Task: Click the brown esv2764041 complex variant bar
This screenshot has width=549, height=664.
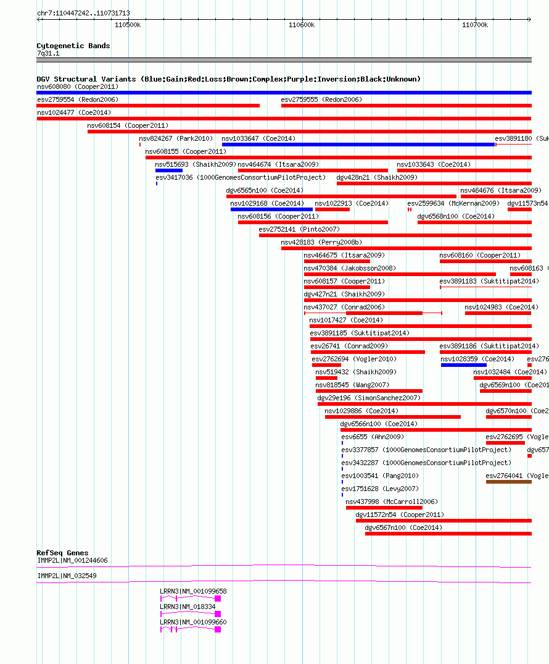Action: pyautogui.click(x=509, y=482)
